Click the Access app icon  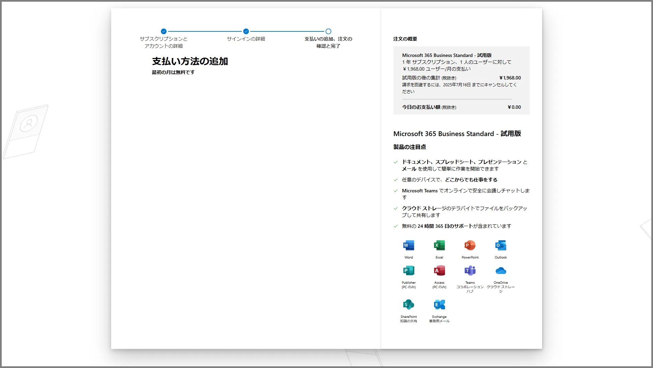pyautogui.click(x=439, y=270)
